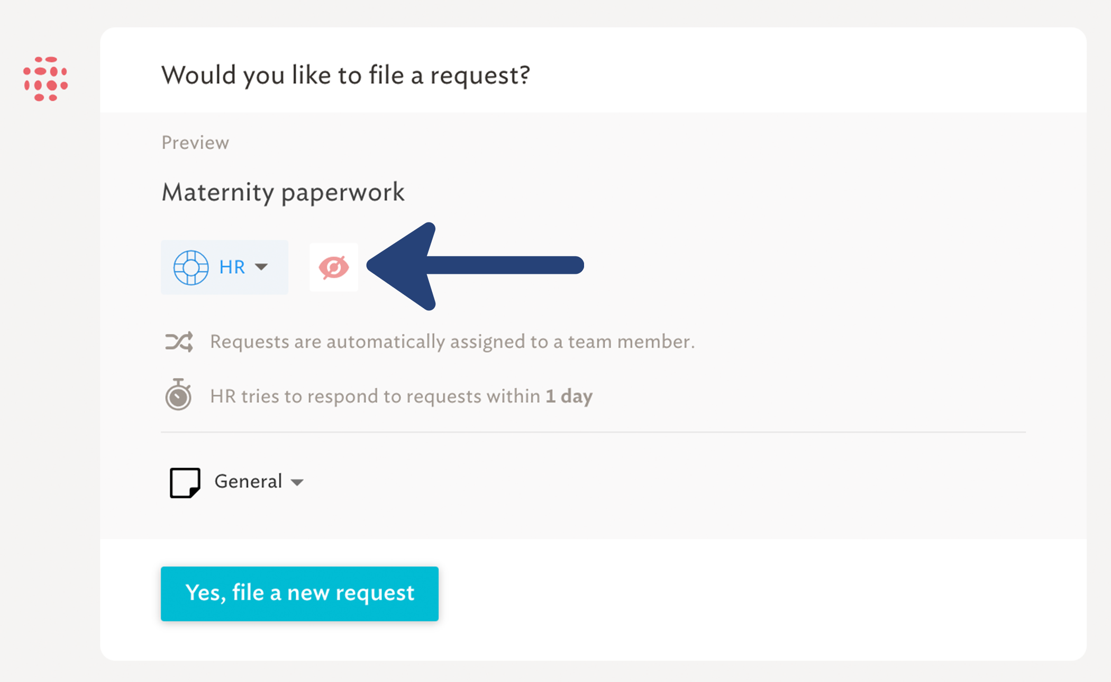Click the automatic assignment text
Viewport: 1111px width, 682px height.
[452, 342]
